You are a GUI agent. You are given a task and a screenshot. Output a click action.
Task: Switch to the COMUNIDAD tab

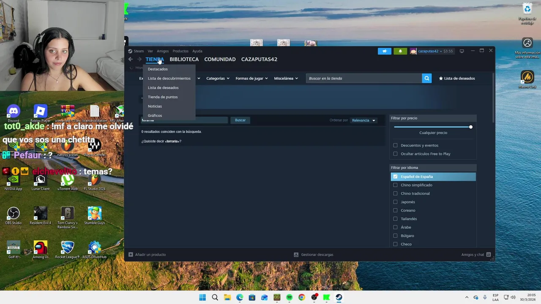click(x=220, y=59)
